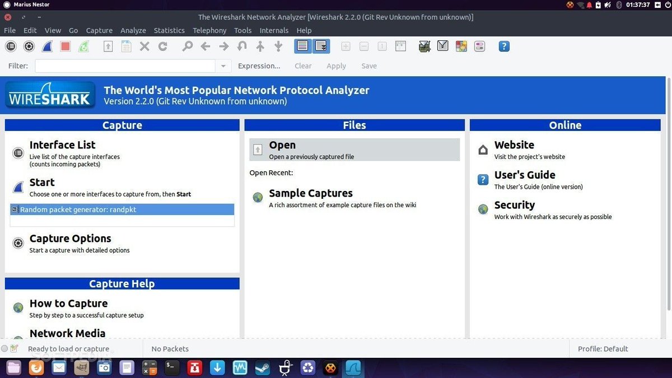Image resolution: width=672 pixels, height=378 pixels.
Task: Edit capture file comments status icon
Action: coord(15,348)
